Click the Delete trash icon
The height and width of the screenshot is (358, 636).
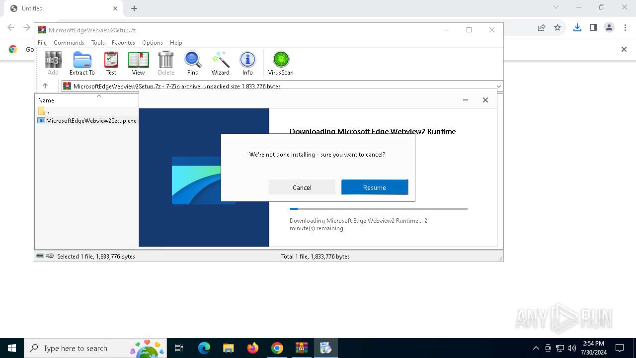coord(166,63)
